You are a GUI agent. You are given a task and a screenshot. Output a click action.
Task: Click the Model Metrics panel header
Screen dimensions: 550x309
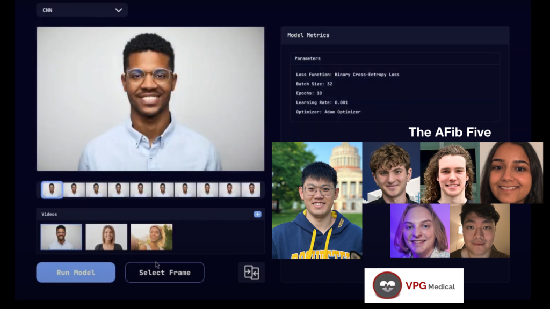coord(309,35)
